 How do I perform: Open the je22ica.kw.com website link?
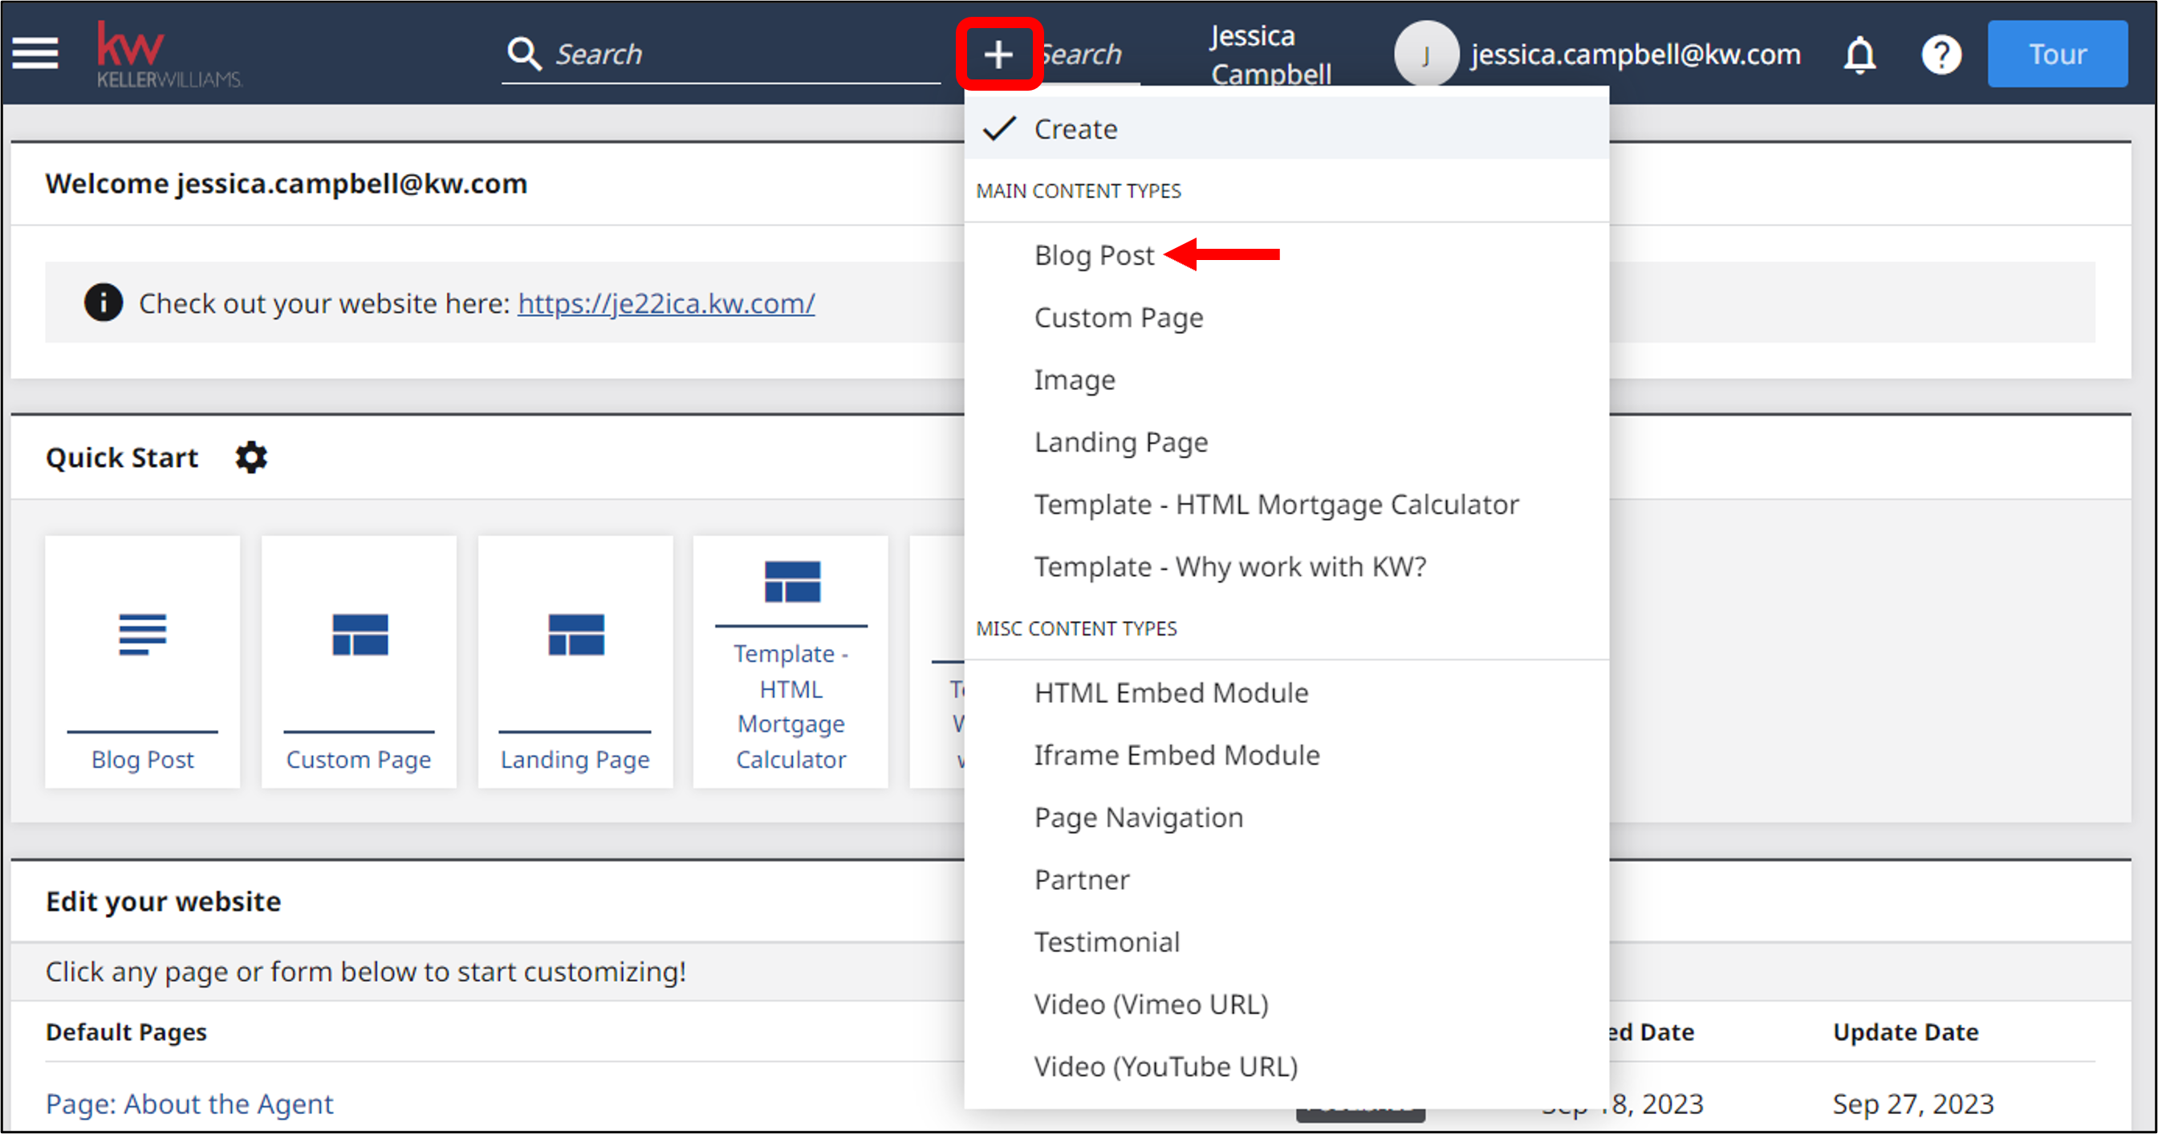pyautogui.click(x=665, y=303)
